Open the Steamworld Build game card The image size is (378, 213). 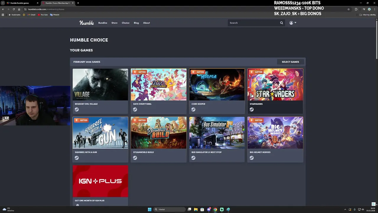pyautogui.click(x=159, y=139)
